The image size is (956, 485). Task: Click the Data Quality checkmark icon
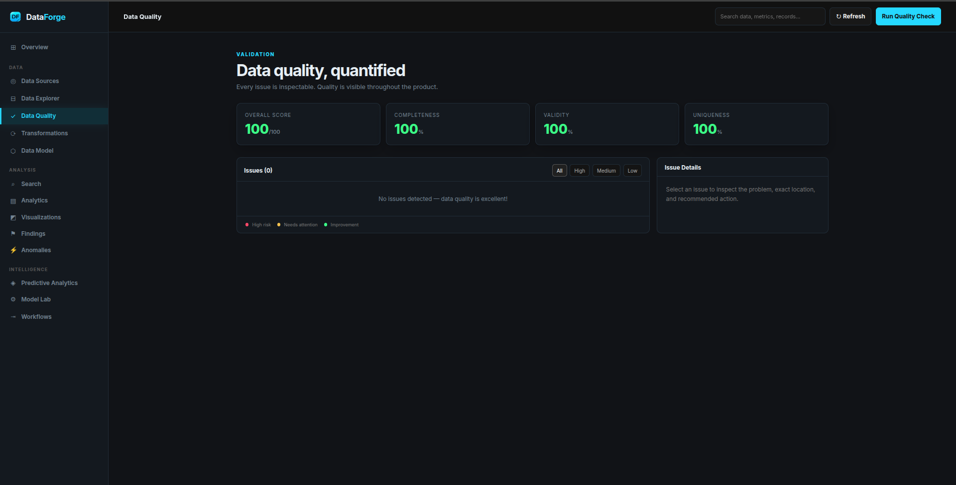(13, 116)
